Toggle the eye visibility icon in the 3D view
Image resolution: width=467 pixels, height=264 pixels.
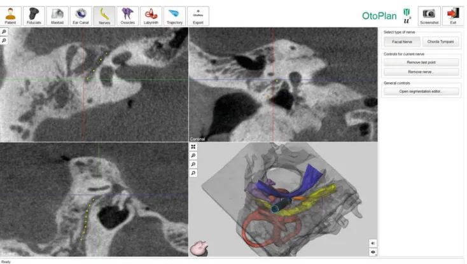(x=373, y=252)
